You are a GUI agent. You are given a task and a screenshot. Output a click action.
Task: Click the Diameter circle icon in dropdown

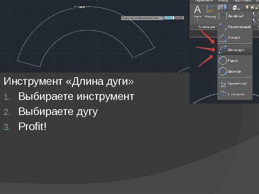click(223, 71)
